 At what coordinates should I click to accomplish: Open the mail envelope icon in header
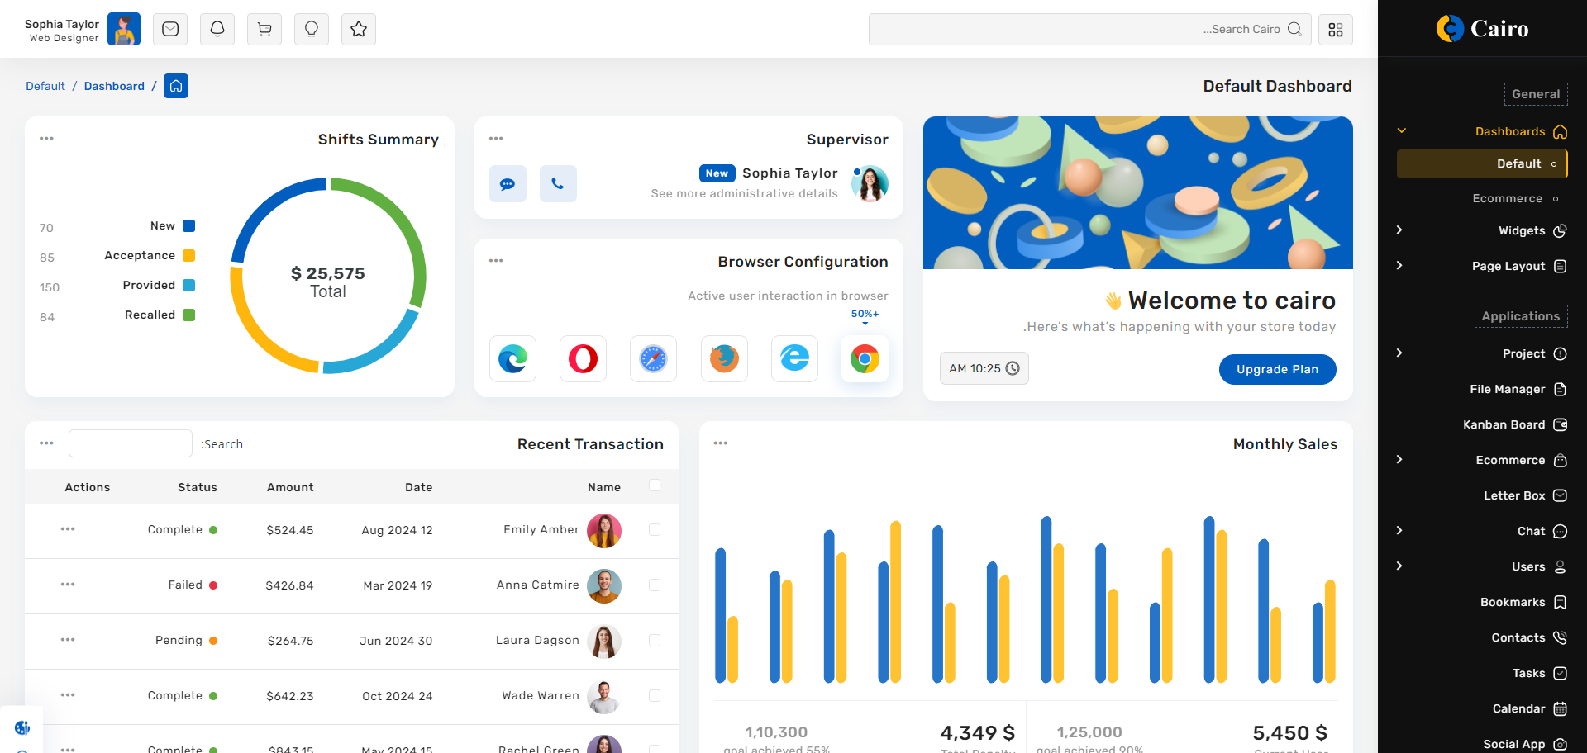(170, 29)
